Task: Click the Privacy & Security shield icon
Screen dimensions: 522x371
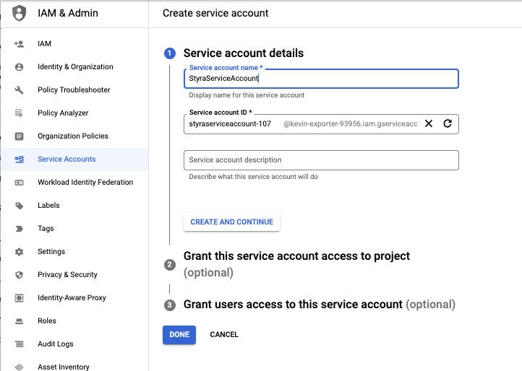Action: 20,275
